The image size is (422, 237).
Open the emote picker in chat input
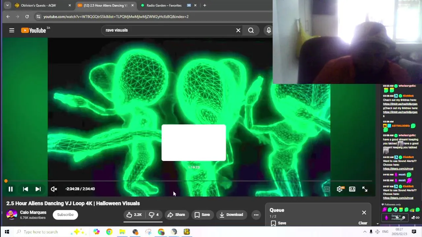[x=404, y=218]
